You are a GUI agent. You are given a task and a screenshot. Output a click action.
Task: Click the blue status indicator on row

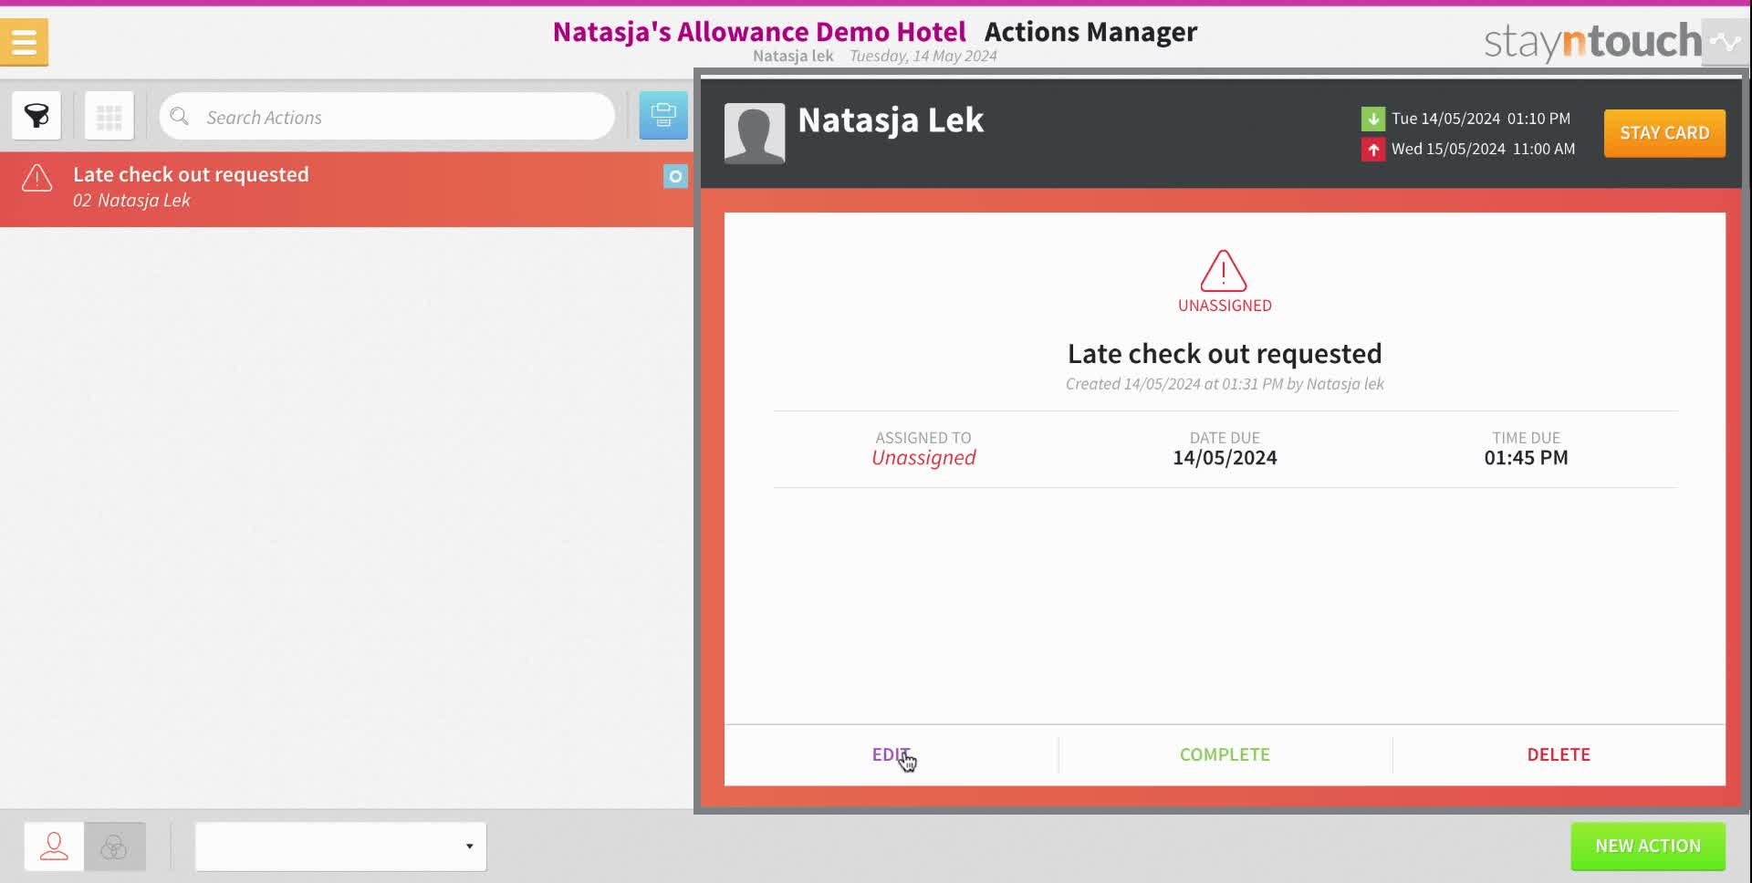pyautogui.click(x=675, y=176)
